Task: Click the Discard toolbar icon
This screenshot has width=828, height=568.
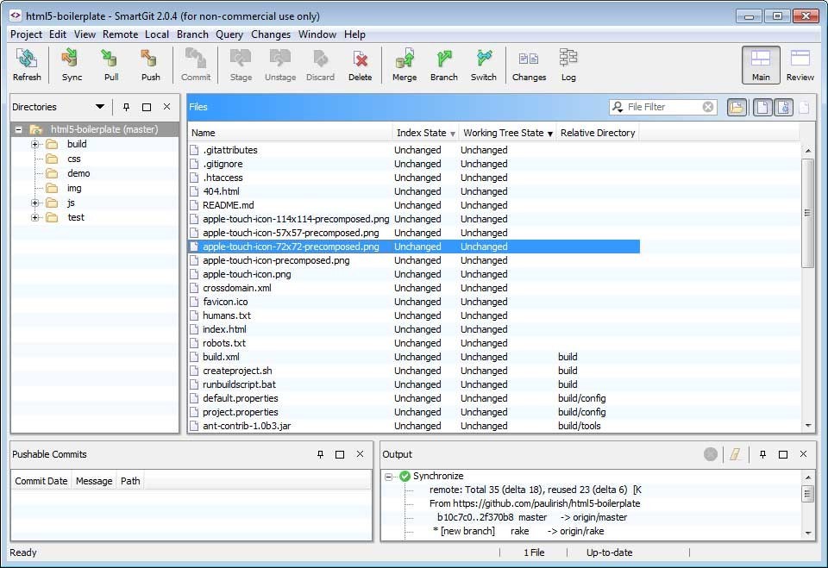Action: tap(320, 65)
